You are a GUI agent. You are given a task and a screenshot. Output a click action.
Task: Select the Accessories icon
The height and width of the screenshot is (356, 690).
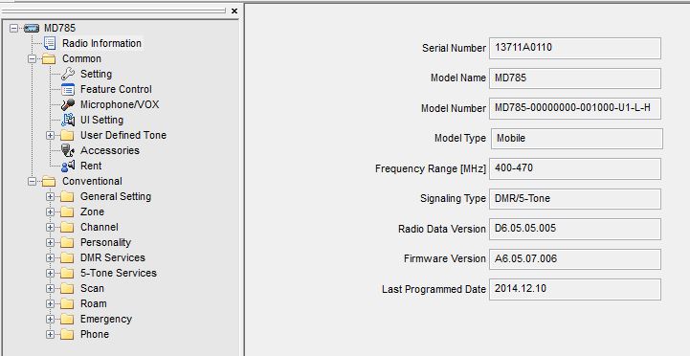coord(68,150)
